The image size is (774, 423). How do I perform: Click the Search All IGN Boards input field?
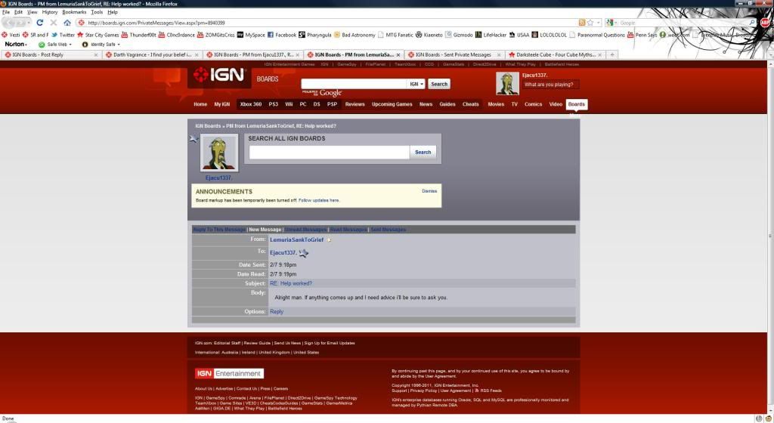pyautogui.click(x=330, y=153)
